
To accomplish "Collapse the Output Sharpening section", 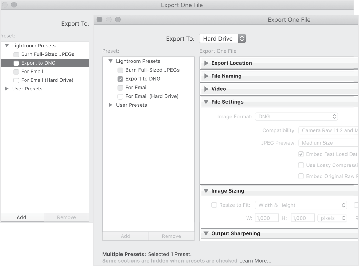I will (206, 233).
